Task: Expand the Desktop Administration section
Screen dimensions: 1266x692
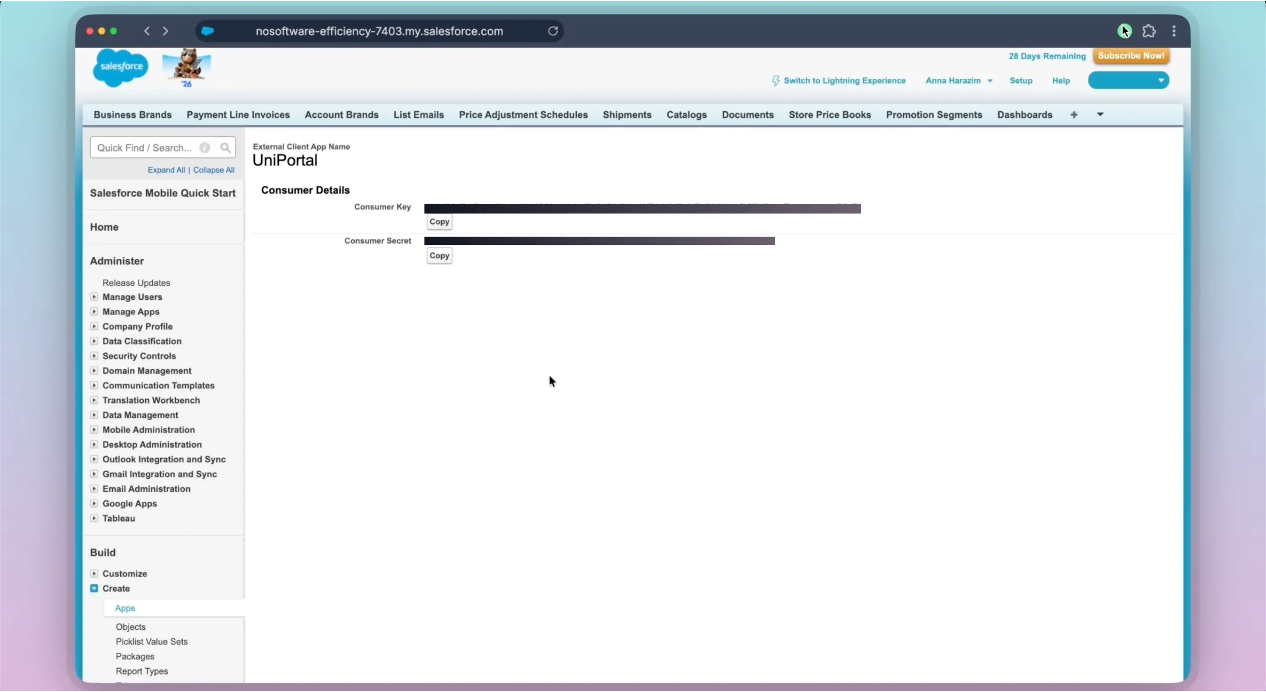Action: (94, 444)
